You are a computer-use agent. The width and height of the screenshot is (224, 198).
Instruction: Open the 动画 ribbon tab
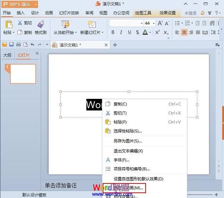click(49, 13)
